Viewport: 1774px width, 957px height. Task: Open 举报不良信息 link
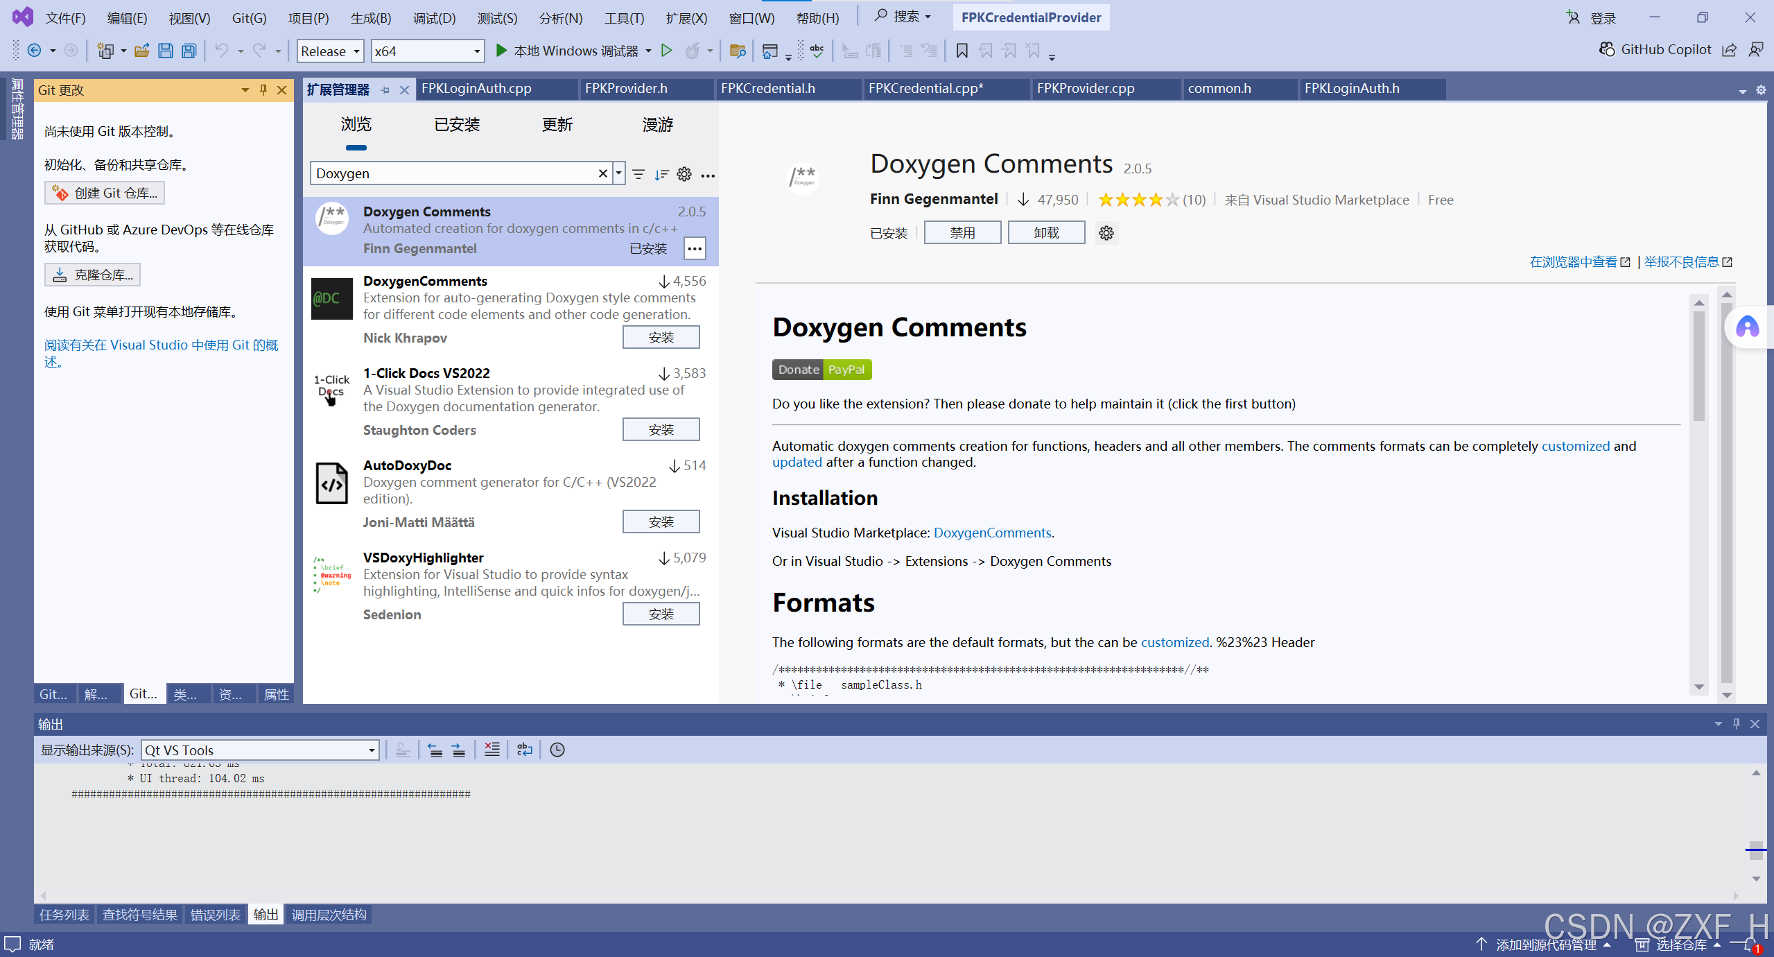[1687, 262]
